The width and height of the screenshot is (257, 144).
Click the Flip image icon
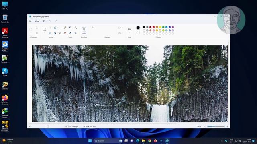pos(55,33)
